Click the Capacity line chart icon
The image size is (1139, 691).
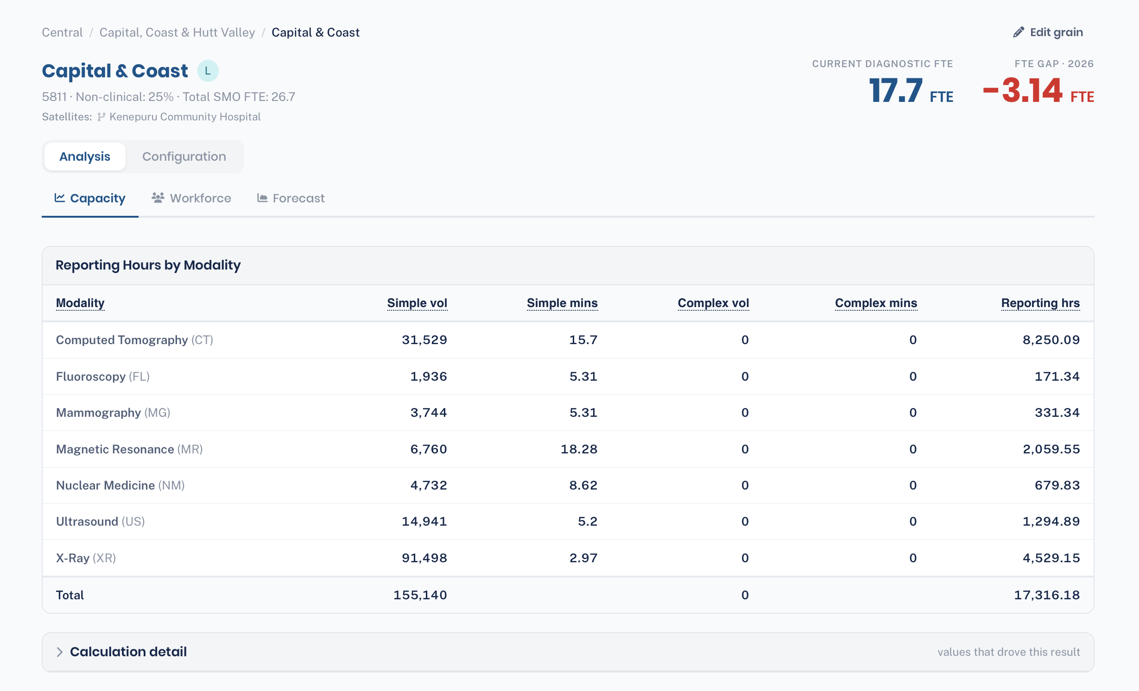click(60, 198)
